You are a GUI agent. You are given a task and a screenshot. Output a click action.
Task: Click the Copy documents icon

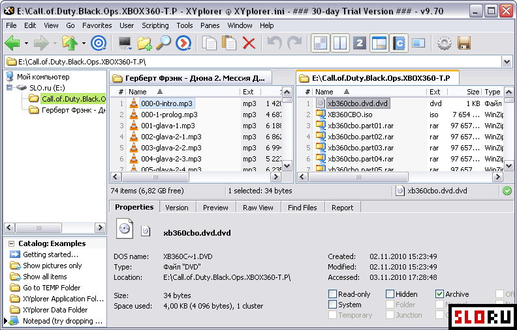[x=210, y=43]
